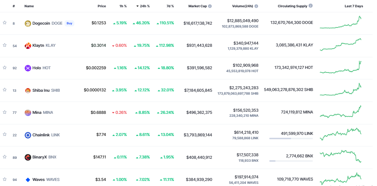This screenshot has height=186, width=377.
Task: Open Dogecoin 7-day sparkline chart
Action: pyautogui.click(x=340, y=22)
